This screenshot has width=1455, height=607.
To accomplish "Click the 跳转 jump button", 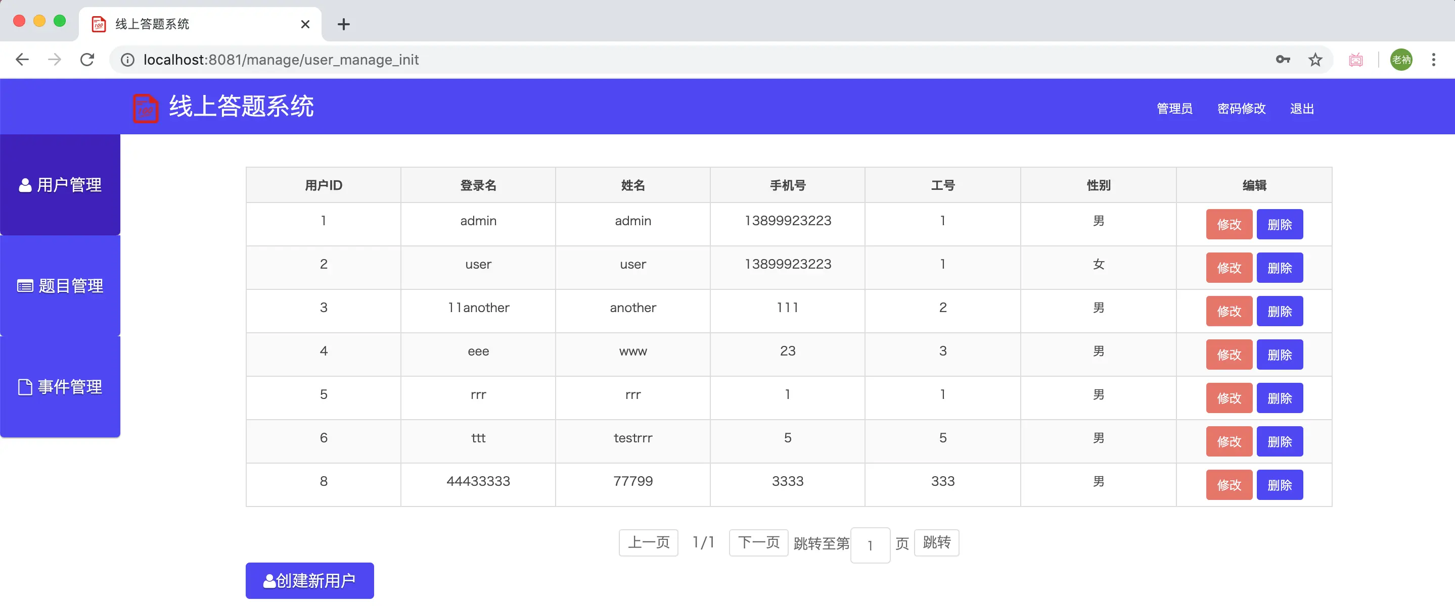I will pyautogui.click(x=936, y=542).
